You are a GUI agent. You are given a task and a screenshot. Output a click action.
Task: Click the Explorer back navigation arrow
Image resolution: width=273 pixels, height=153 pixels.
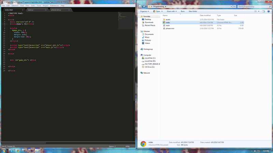tap(140, 6)
